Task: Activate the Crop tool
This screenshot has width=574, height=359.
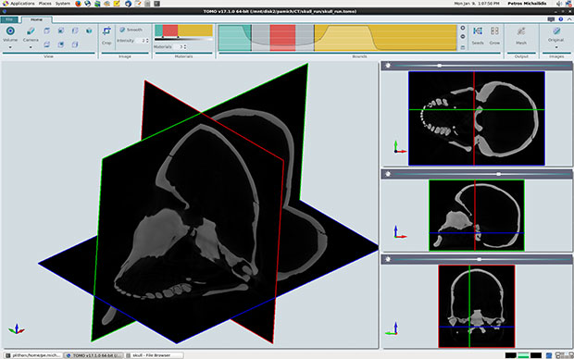Action: [x=106, y=35]
